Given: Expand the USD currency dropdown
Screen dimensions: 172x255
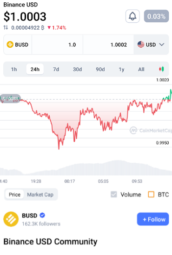Looking at the screenshot, I should click(x=151, y=45).
